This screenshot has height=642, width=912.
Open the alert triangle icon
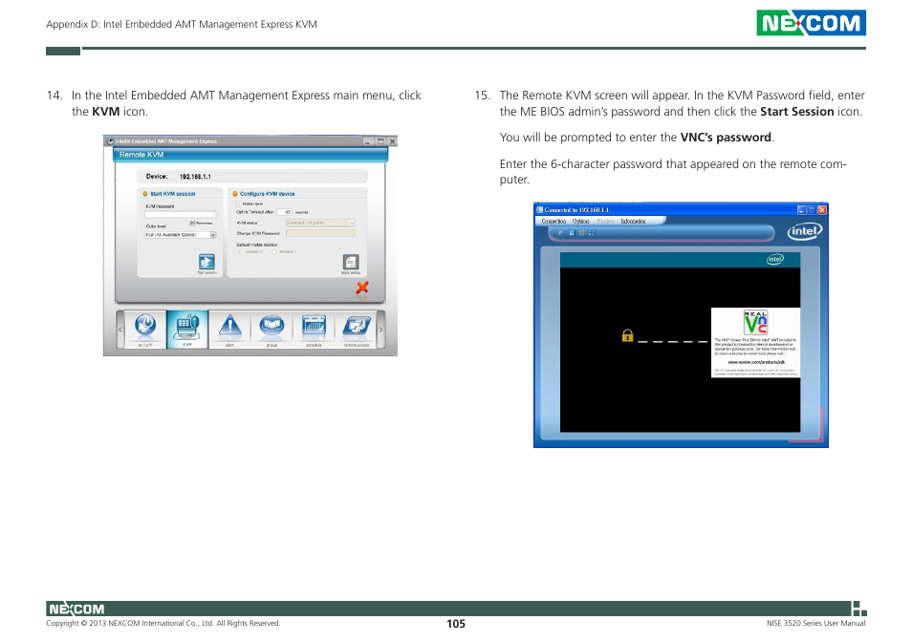(229, 327)
